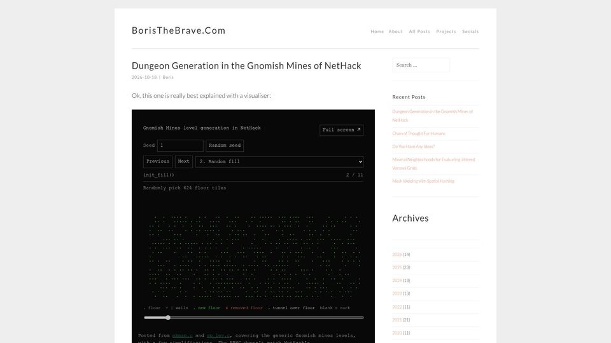611x343 pixels.
Task: Open the 2023 archive link
Action: pyautogui.click(x=397, y=293)
